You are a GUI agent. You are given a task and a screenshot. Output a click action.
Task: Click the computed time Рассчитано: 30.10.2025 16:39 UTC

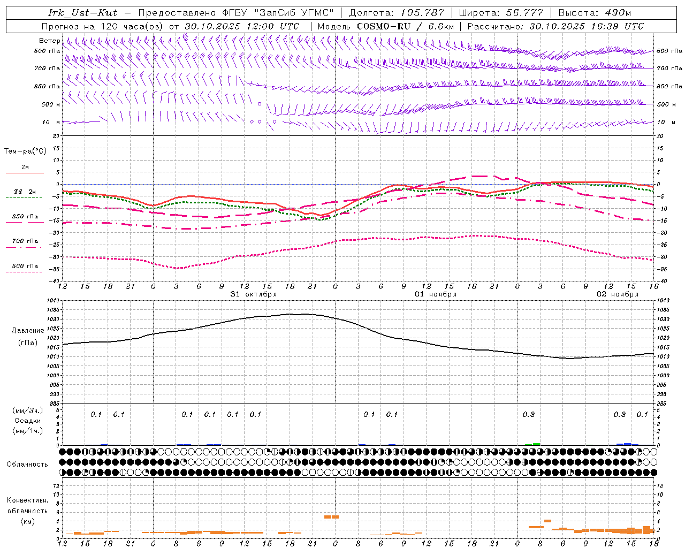coord(555,26)
